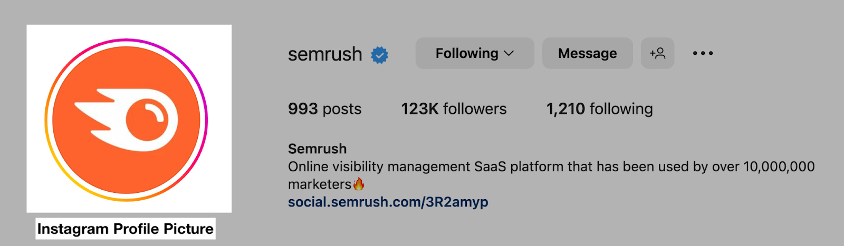Click the bold Semrush display name

(317, 149)
